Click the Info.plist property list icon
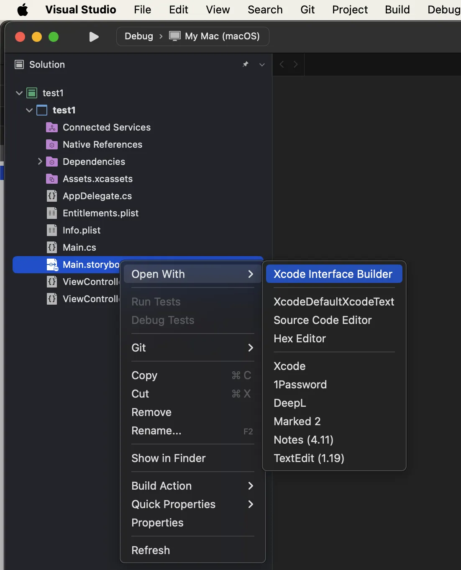Screen dimensions: 461x570 click(x=52, y=230)
